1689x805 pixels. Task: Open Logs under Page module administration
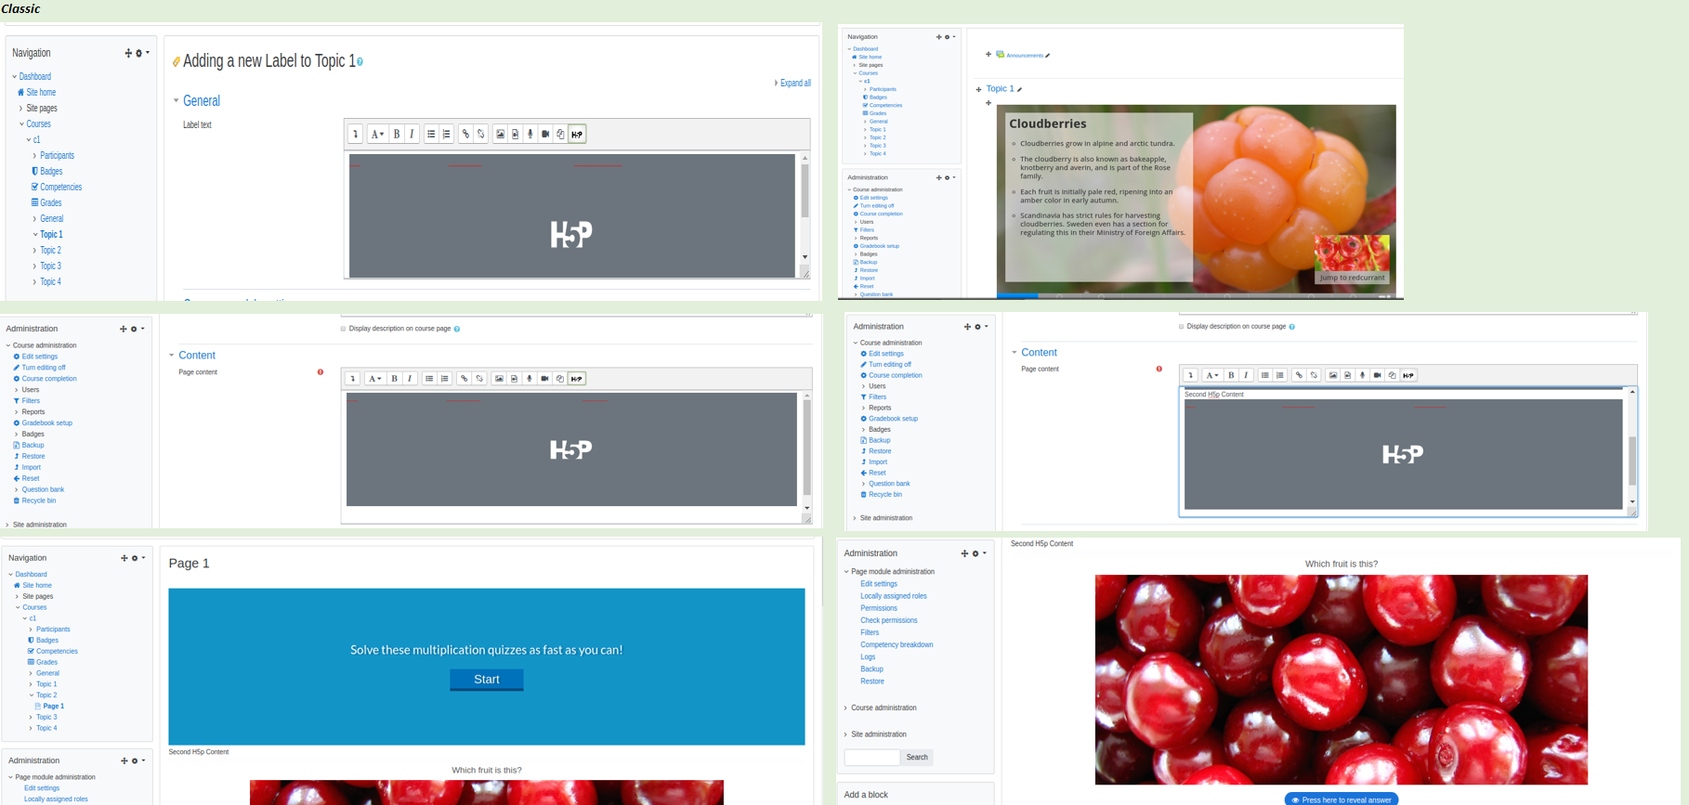coord(868,656)
